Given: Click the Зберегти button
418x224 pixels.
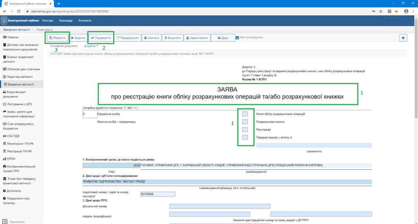Looking at the screenshot, I should (x=57, y=38).
